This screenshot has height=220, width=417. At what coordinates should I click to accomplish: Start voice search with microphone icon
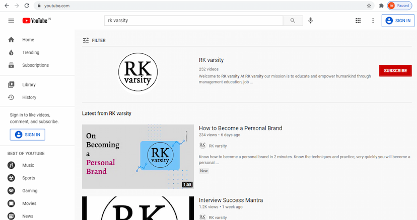pyautogui.click(x=311, y=21)
